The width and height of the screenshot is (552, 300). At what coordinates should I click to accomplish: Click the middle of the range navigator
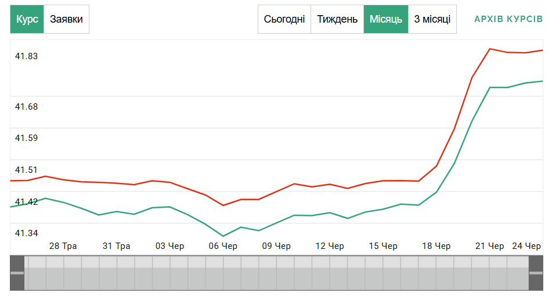click(277, 273)
